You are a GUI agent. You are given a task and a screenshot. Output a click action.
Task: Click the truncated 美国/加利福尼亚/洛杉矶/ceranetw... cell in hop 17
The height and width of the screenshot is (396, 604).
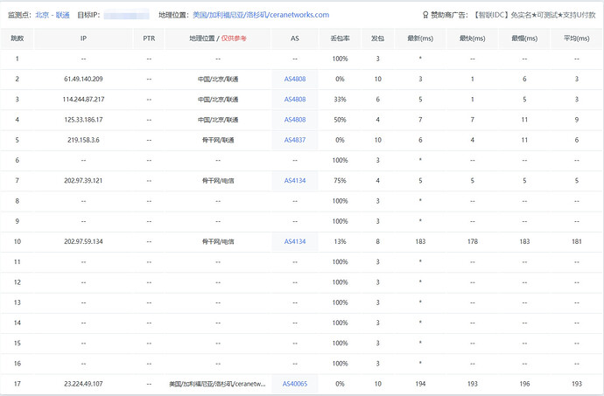coord(218,384)
